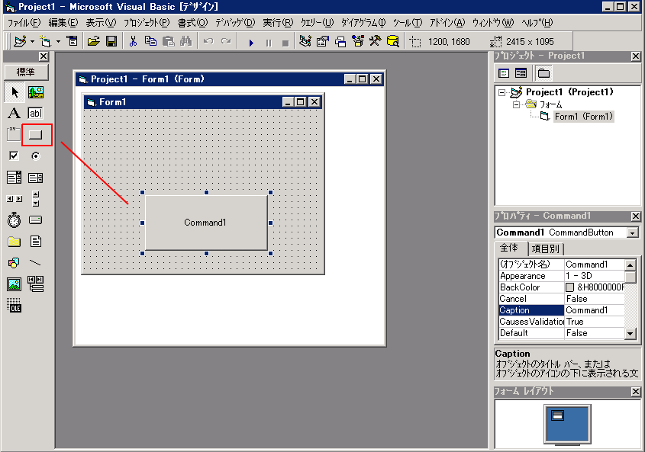Open the Menu Editor from the toolbar
The height and width of the screenshot is (452, 645).
click(x=71, y=41)
